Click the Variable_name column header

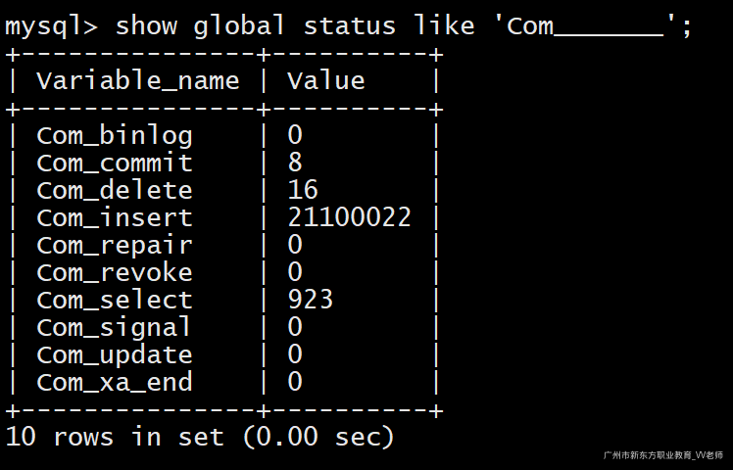coord(137,80)
